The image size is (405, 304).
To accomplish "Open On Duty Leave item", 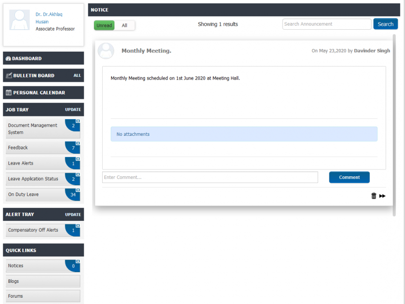I will tap(43, 194).
